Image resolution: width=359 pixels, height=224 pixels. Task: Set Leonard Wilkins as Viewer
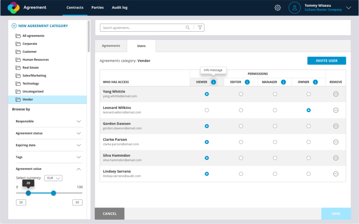[x=207, y=110]
